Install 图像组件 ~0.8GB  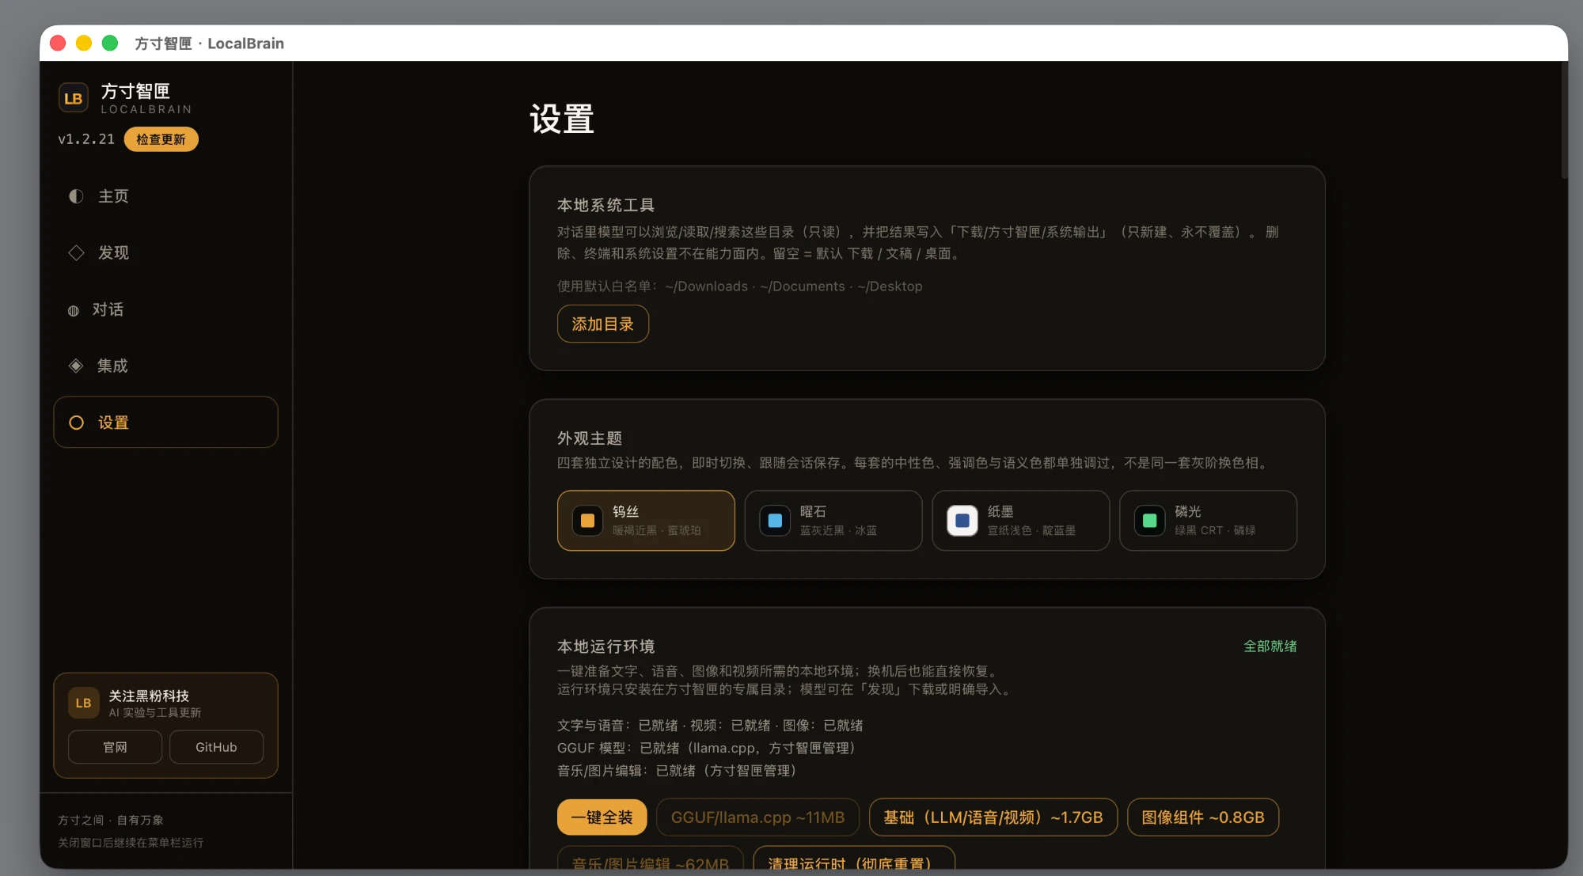1202,817
